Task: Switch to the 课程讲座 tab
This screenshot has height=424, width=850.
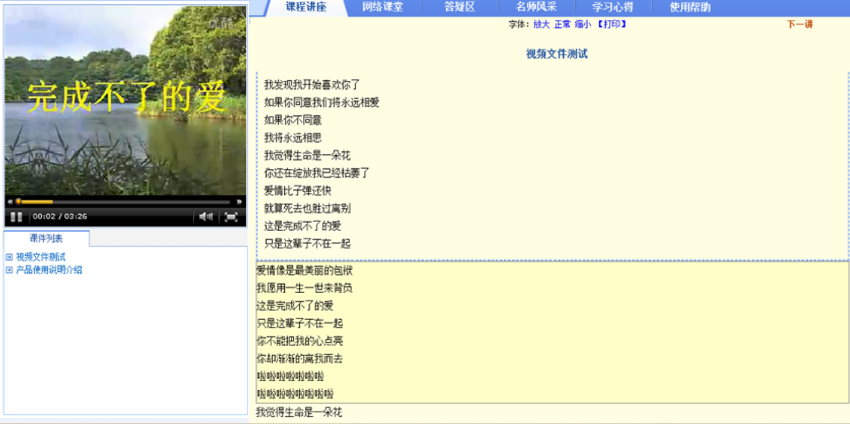Action: tap(306, 7)
